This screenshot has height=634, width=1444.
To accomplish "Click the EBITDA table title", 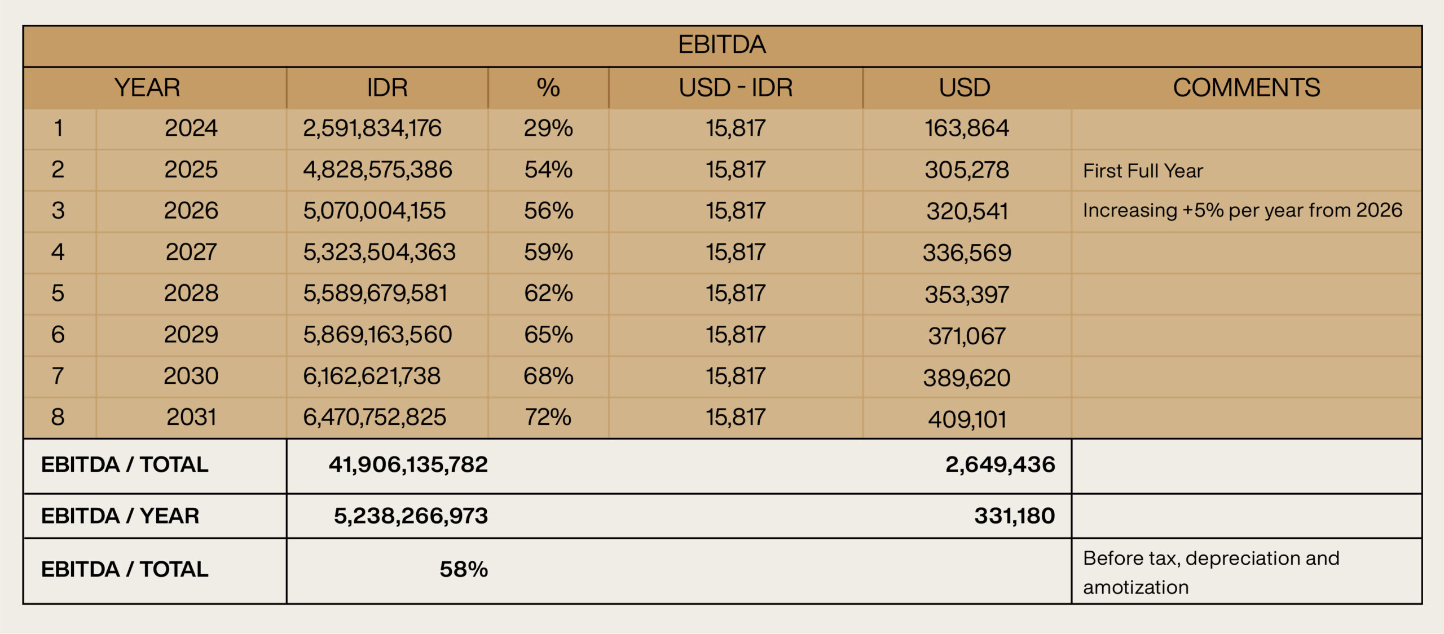I will pyautogui.click(x=721, y=45).
